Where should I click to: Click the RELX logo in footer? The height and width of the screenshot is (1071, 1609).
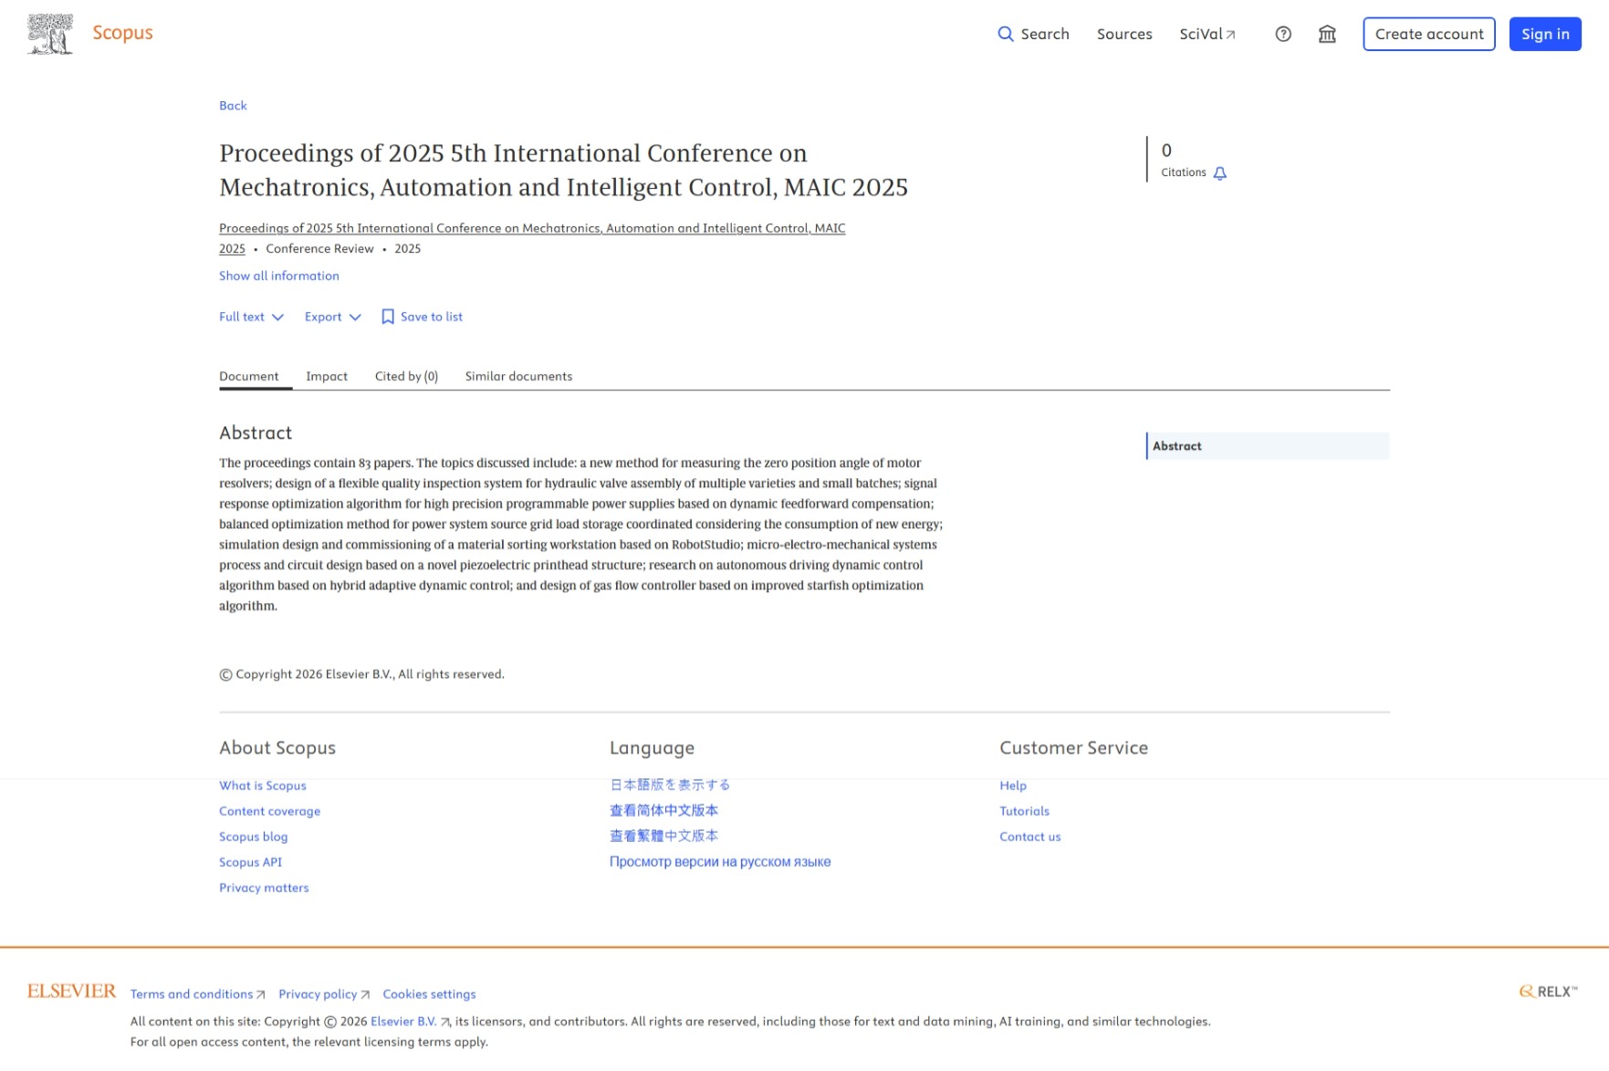[1549, 992]
